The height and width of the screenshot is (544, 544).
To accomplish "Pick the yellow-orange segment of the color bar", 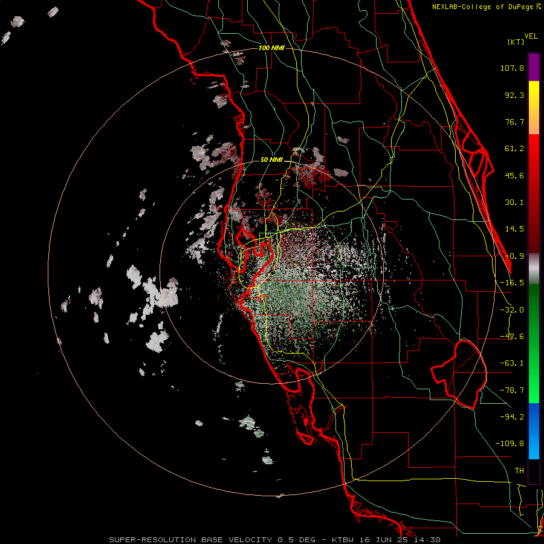I will [x=534, y=108].
